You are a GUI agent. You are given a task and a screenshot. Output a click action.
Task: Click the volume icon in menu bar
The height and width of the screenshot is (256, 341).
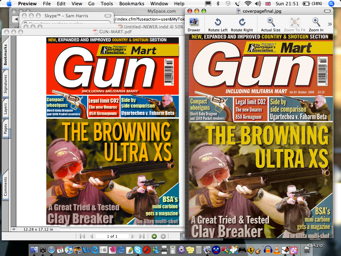point(258,3)
